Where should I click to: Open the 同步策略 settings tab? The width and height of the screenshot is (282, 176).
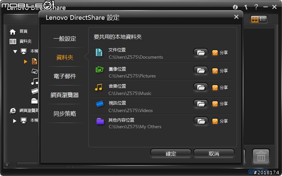(x=65, y=114)
